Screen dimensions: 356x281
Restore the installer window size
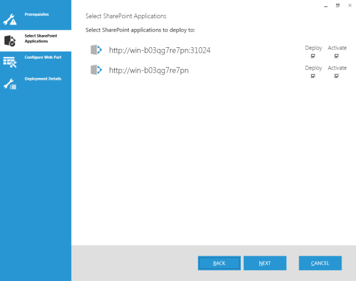click(338, 5)
